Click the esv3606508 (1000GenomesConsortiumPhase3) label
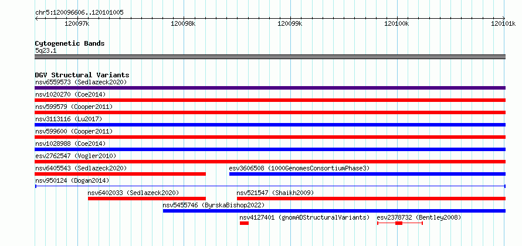This screenshot has height=246, width=522. pyautogui.click(x=299, y=168)
